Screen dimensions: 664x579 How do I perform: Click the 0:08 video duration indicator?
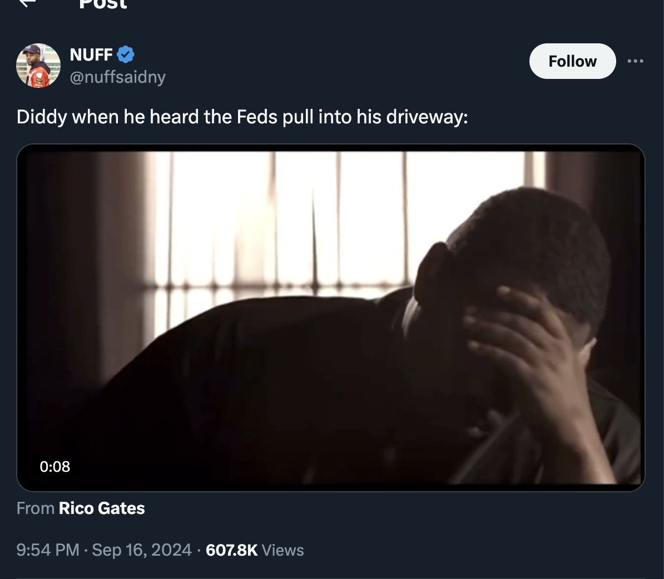(x=55, y=467)
